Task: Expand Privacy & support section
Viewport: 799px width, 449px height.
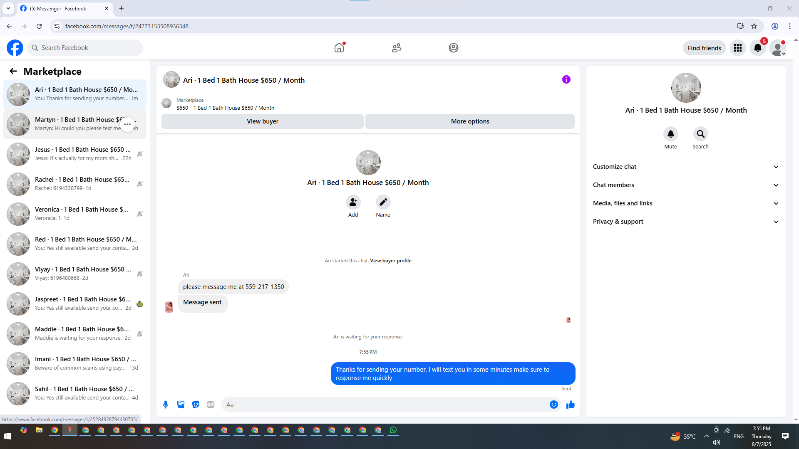Action: [x=686, y=222]
